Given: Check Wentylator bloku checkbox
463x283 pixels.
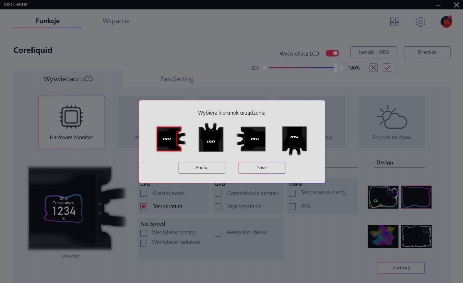Looking at the screenshot, I should coord(218,233).
